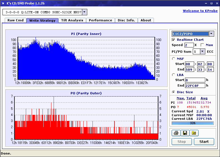Click the print chart icon
Screen dimensions: 220x157
click(176, 133)
